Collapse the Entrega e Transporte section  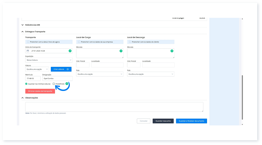[x=22, y=31]
